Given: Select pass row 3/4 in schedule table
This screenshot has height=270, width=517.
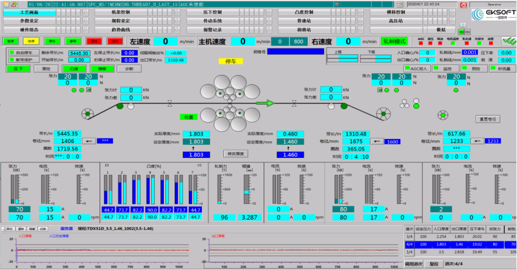Looking at the screenshot, I should tap(460, 236).
